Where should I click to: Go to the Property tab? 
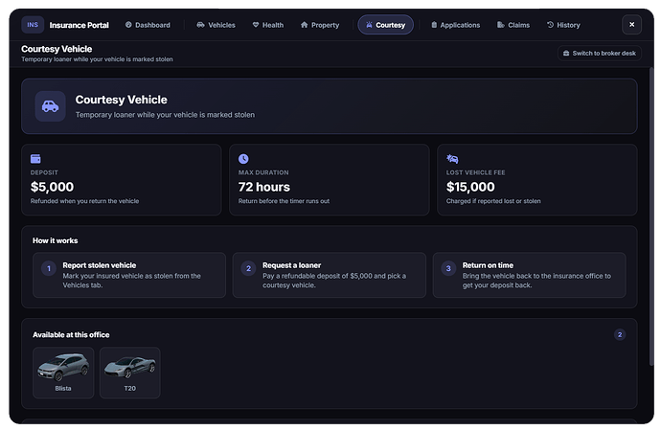[x=320, y=25]
